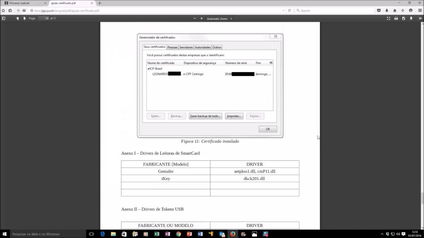Click the dkck201.dll driver cell
The image size is (424, 238).
(x=254, y=178)
